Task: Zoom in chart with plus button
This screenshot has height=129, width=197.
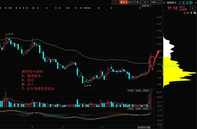Action: click(114, 2)
